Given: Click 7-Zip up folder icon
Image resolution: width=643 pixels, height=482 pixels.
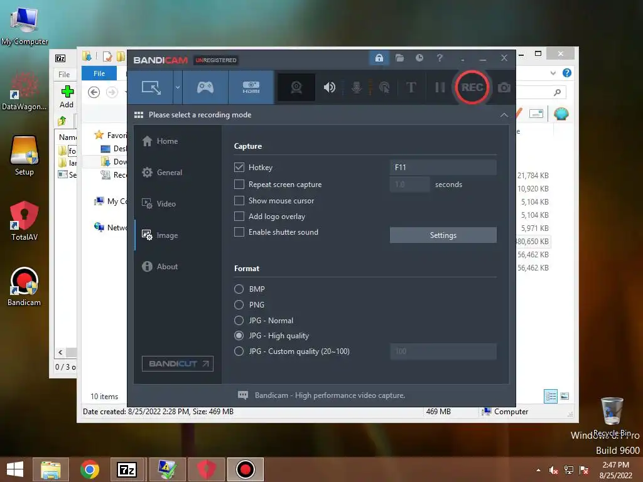Looking at the screenshot, I should point(62,121).
